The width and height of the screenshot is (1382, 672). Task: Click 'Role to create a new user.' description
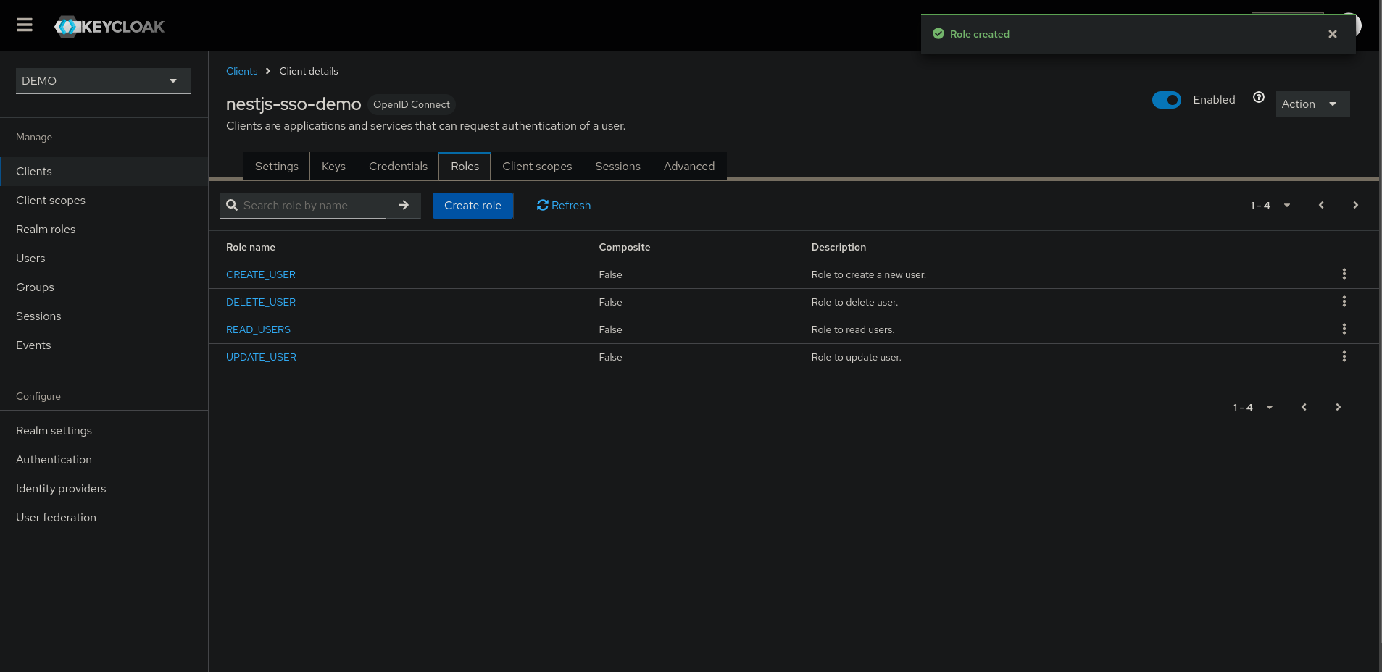[x=869, y=274]
